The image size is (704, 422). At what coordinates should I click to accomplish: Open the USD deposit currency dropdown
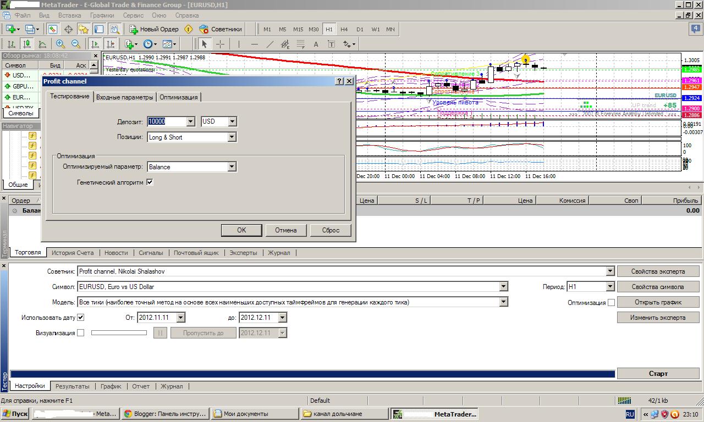[x=233, y=121]
